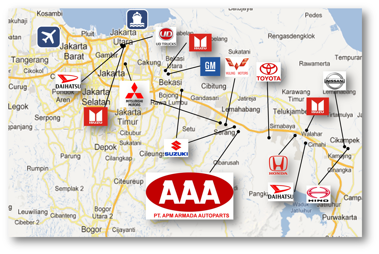This screenshot has width=379, height=254.
Task: Select the Pluit label
Action: pyautogui.click(x=87, y=34)
